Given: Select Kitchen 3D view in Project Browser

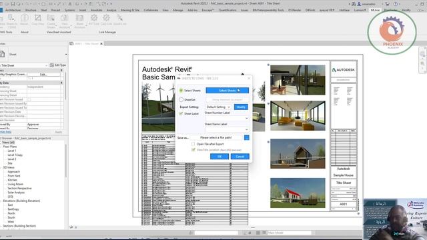Looking at the screenshot, I should pos(12,180).
